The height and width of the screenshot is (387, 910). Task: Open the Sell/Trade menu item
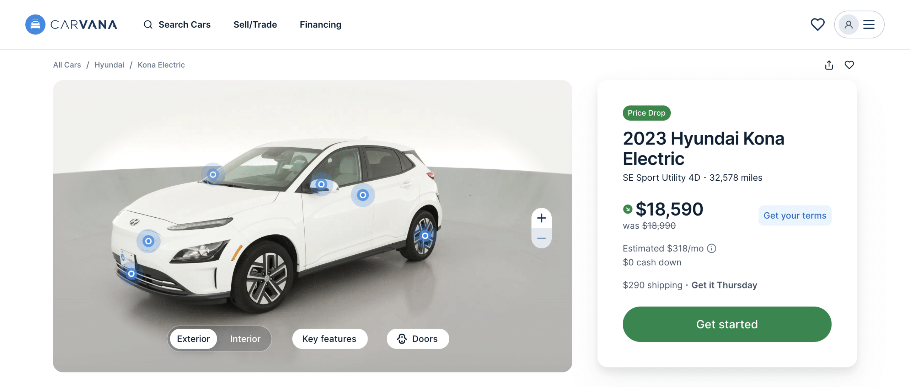click(x=255, y=25)
